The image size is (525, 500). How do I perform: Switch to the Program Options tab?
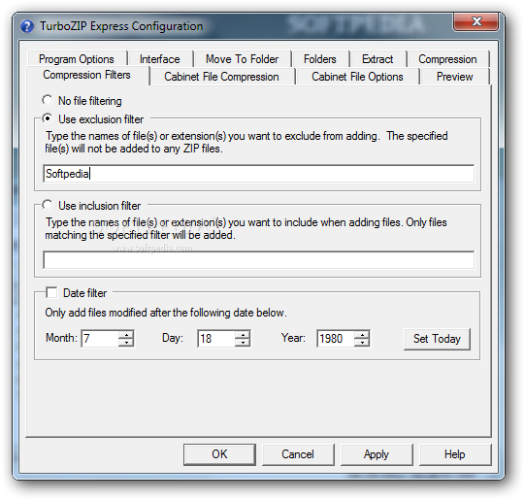pyautogui.click(x=77, y=59)
